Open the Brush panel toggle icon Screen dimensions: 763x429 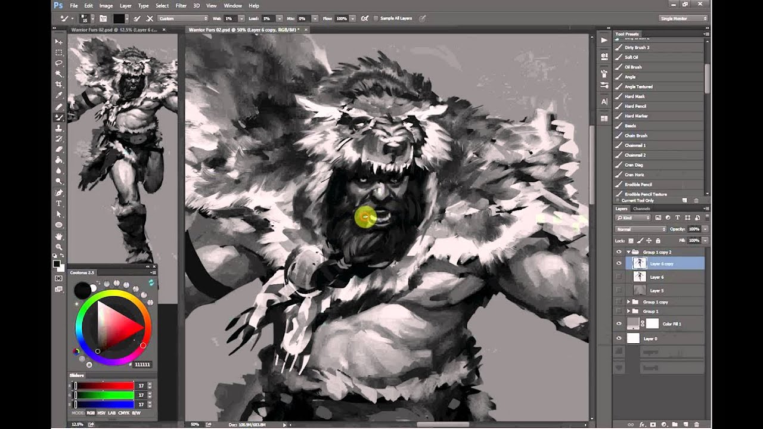(103, 18)
